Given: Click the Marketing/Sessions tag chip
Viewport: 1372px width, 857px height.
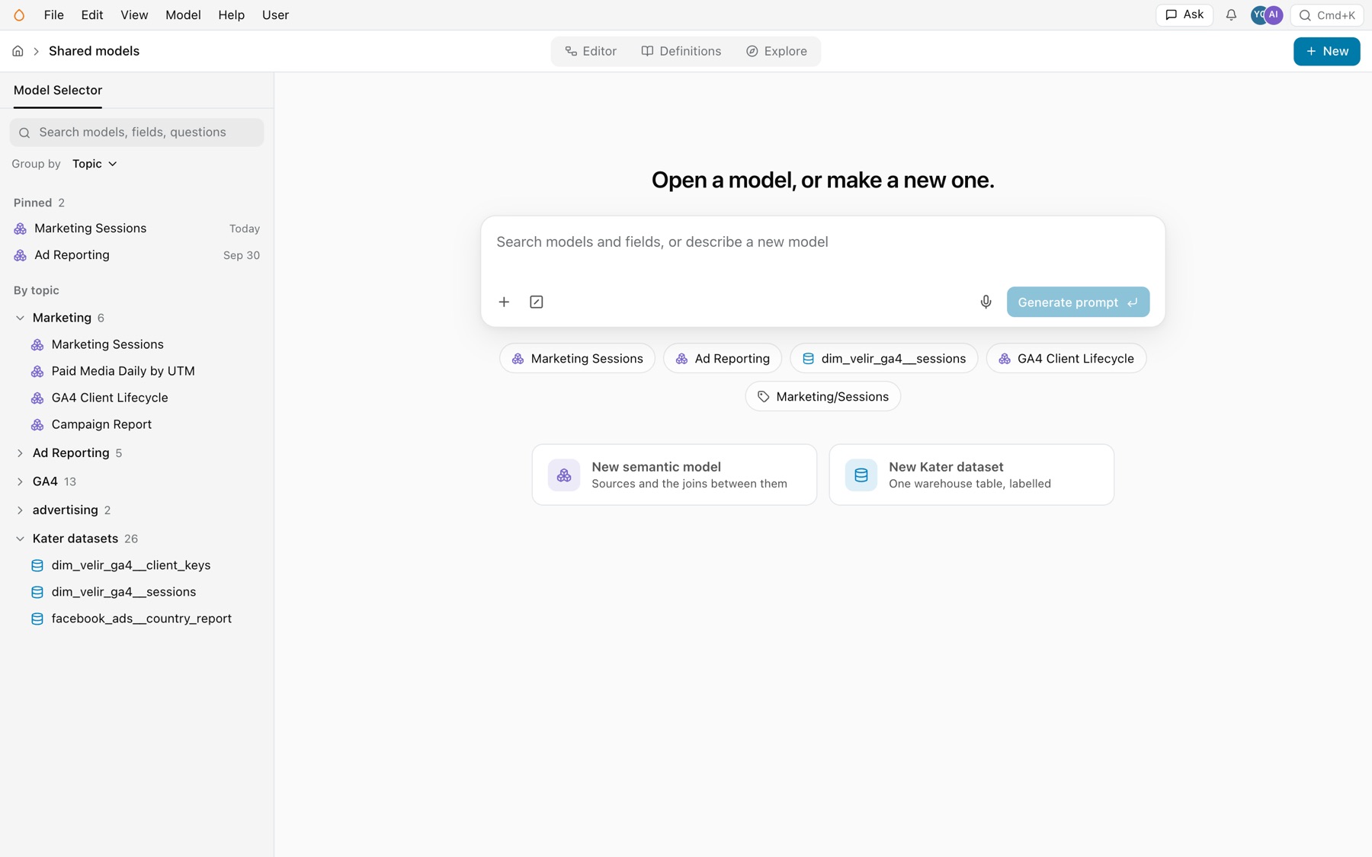Looking at the screenshot, I should click(823, 396).
